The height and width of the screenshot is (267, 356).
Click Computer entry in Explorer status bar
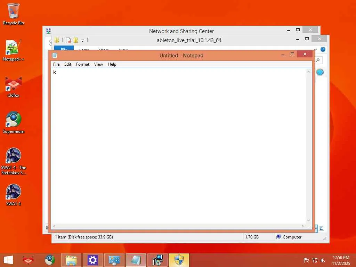coord(289,237)
